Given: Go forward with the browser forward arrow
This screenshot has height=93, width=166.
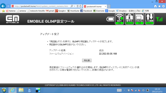Looking at the screenshot, I should click(x=8, y=6).
